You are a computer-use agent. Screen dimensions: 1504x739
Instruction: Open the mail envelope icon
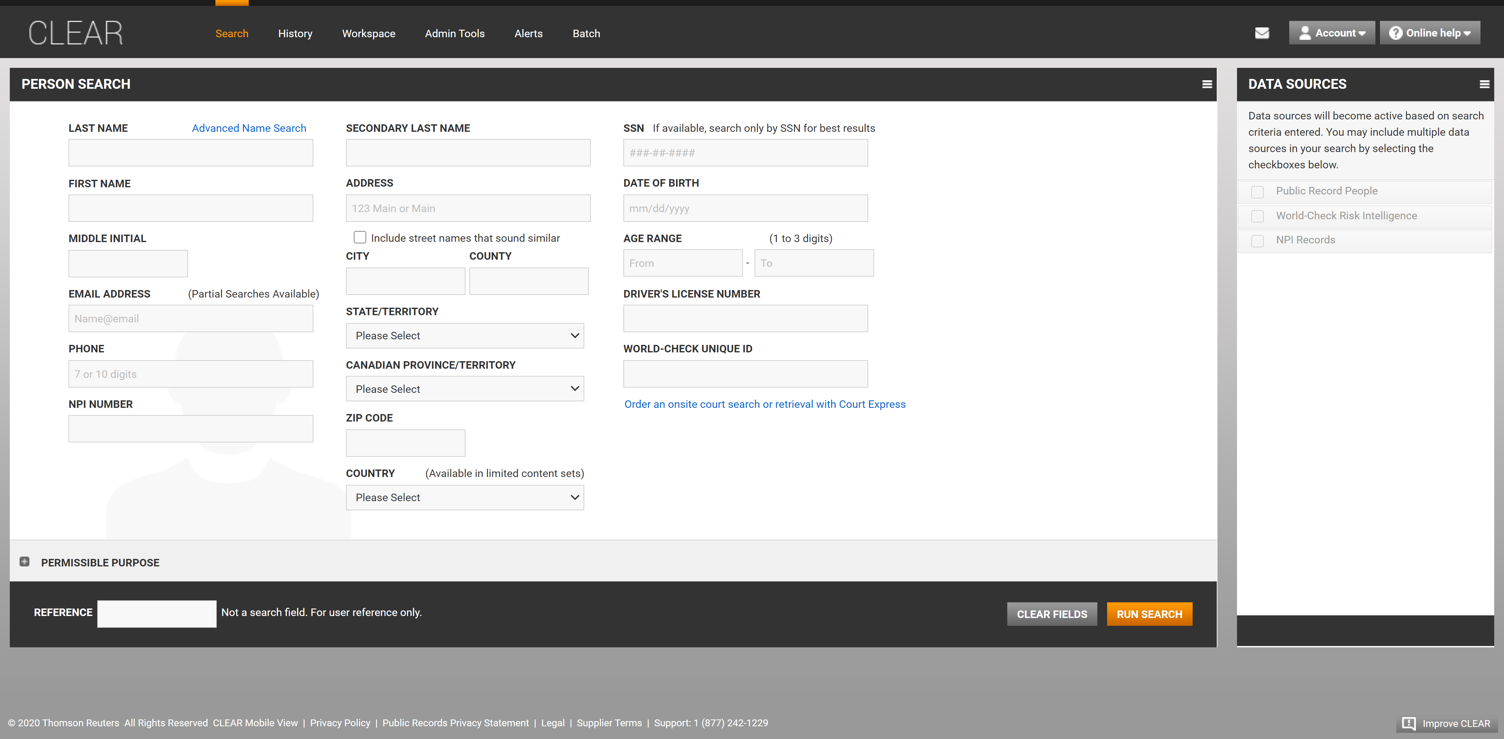[x=1262, y=33]
